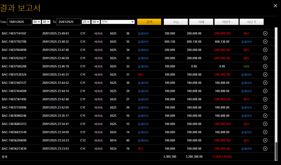Screen dimensions: 281x165
Task: Select the 오늘 quick filter button
Action: coord(176,22)
